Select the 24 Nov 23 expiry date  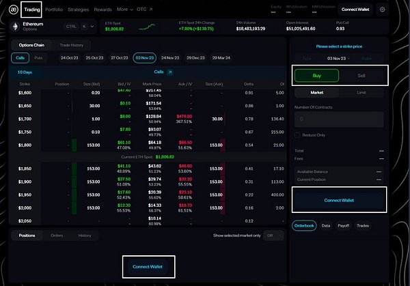click(x=170, y=58)
